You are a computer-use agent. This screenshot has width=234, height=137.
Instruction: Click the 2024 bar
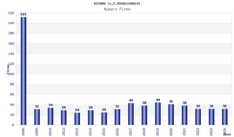pyautogui.click(x=225, y=117)
